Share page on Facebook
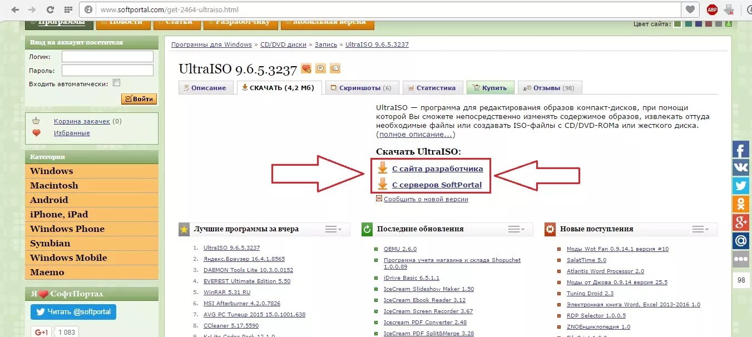The width and height of the screenshot is (752, 337). point(741,150)
